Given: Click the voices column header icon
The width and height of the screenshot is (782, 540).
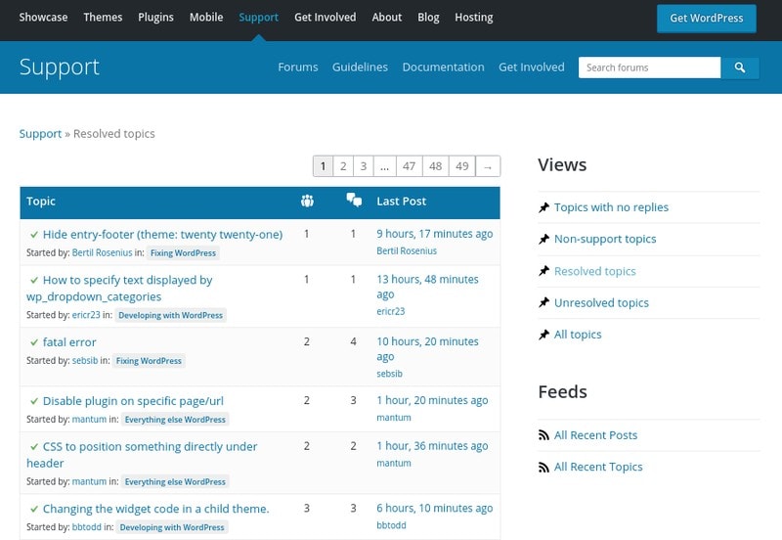Looking at the screenshot, I should 307,202.
